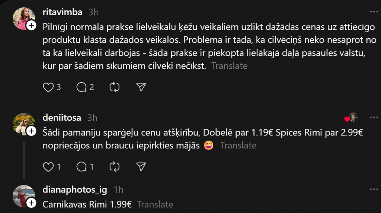Follow ritavimba using avatar plus badge
This screenshot has width=381, height=213.
coord(32,25)
